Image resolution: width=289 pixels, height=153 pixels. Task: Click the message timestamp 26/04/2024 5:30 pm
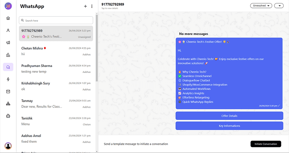268,106
